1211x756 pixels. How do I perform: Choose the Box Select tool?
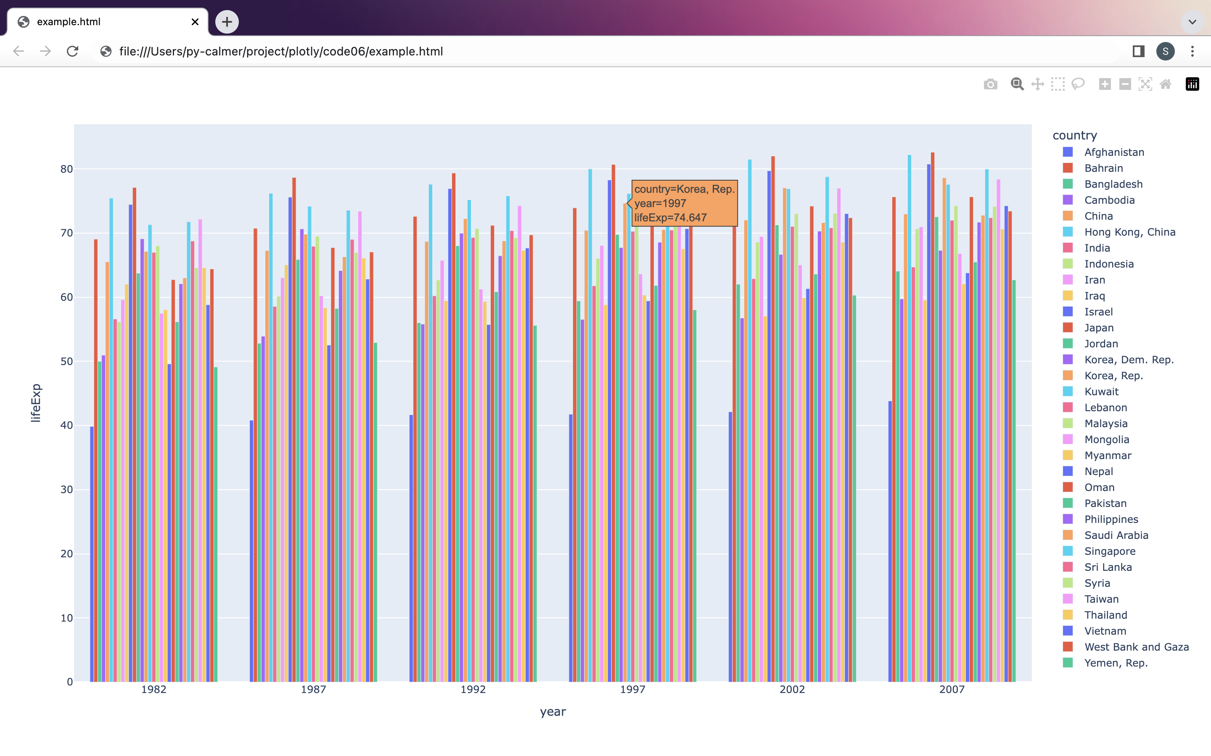1058,84
